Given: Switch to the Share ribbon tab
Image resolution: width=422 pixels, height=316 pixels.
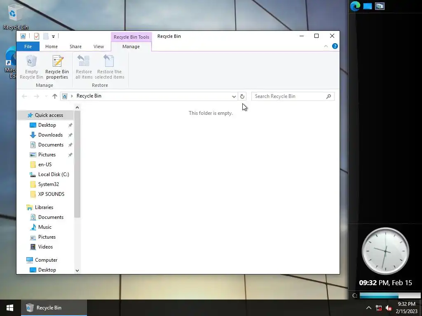Looking at the screenshot, I should point(76,46).
